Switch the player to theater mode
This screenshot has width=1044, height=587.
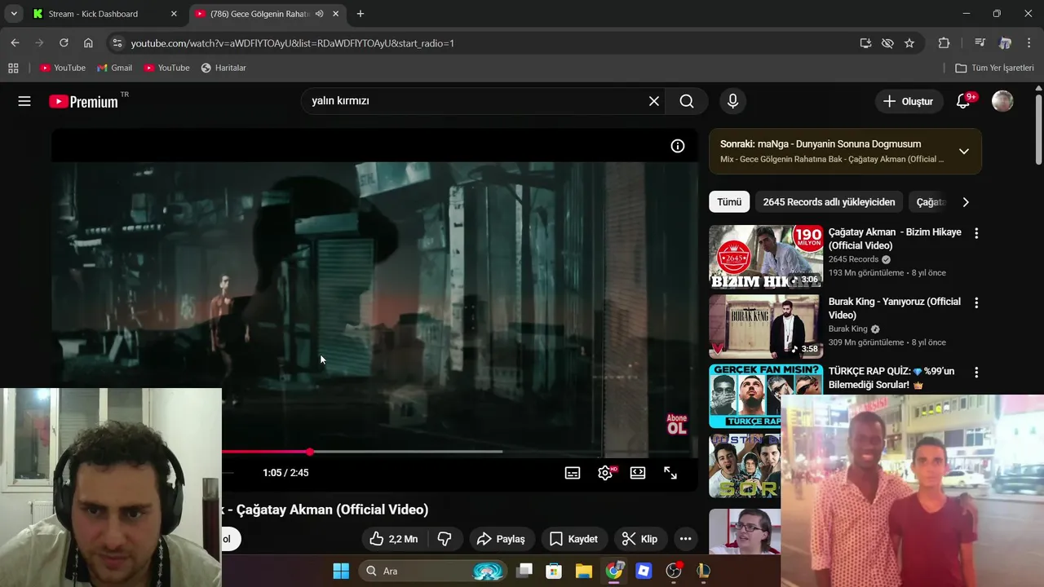click(638, 473)
